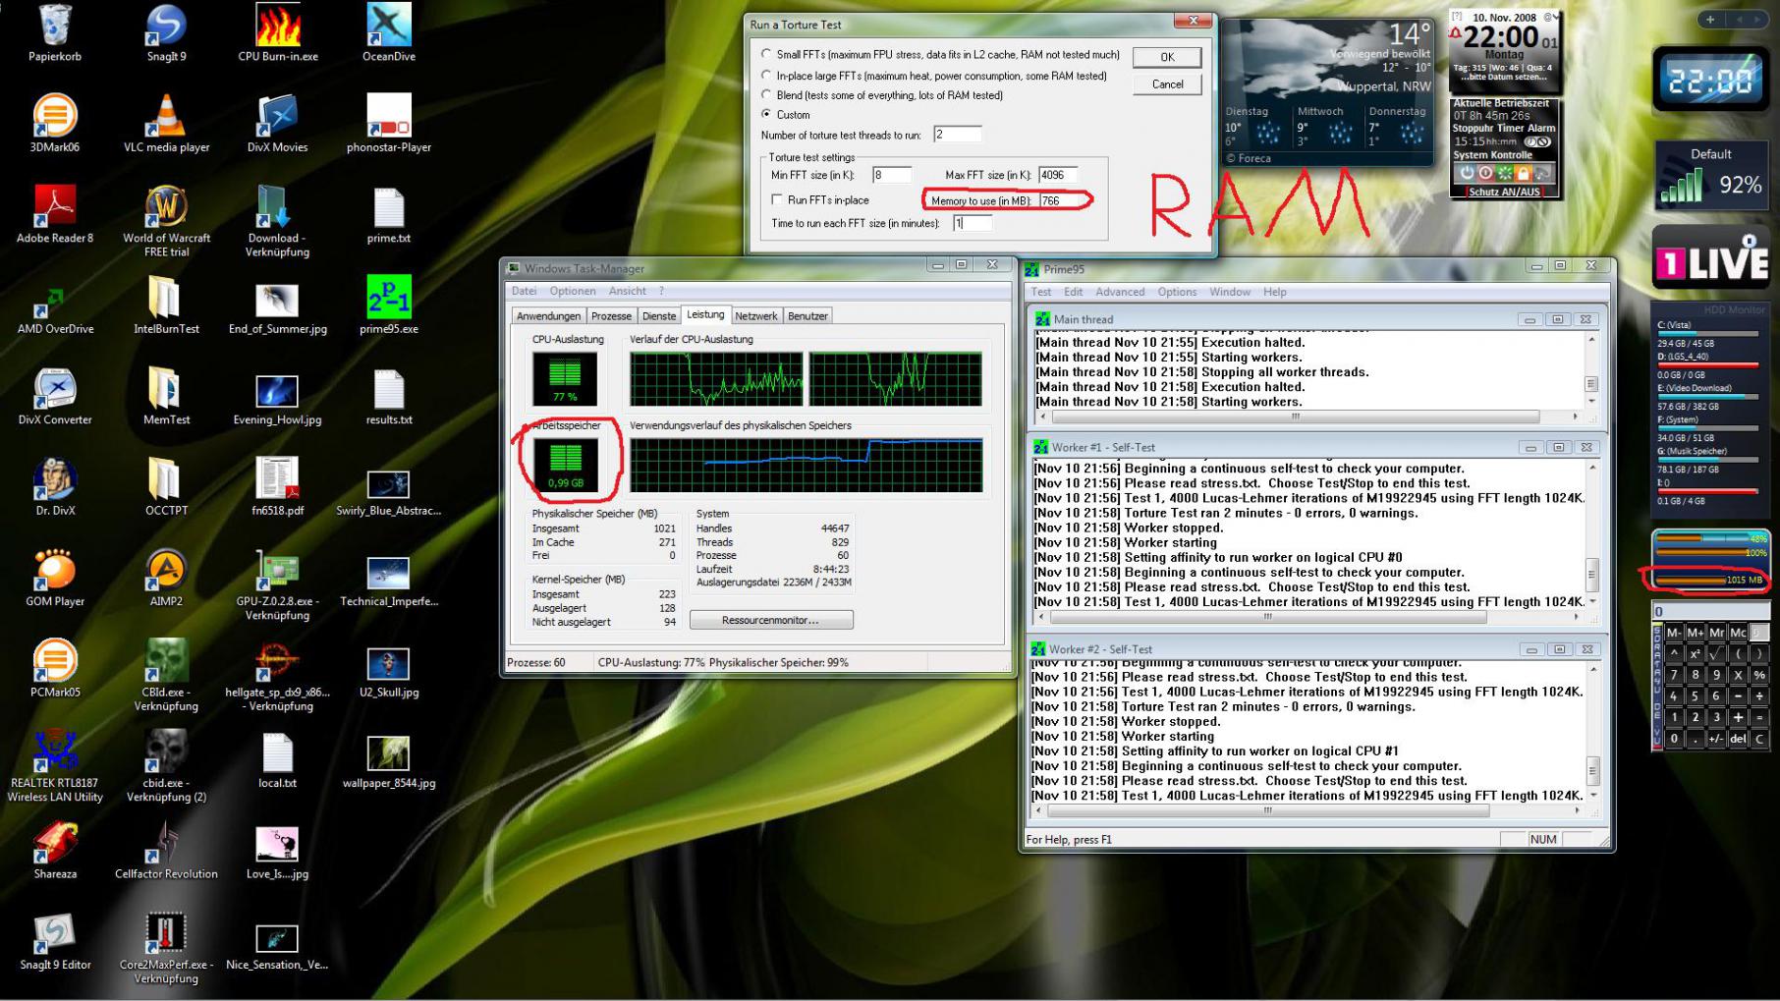Screen dimensions: 1780x1001
Task: Enable the Run FFTs in-place checkbox
Action: 778,200
